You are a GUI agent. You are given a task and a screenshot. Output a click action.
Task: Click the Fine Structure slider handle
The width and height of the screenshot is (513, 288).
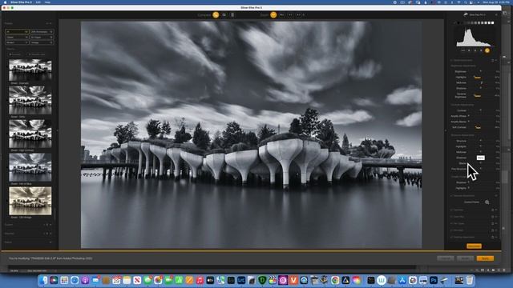pos(481,169)
